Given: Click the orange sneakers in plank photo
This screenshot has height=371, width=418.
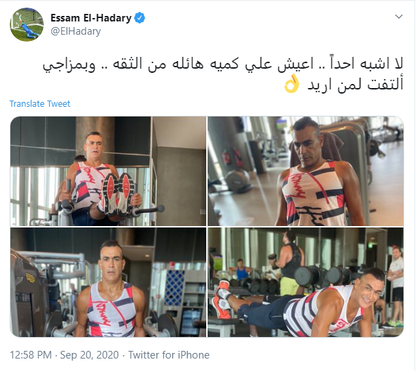Looking at the screenshot, I should (x=221, y=298).
